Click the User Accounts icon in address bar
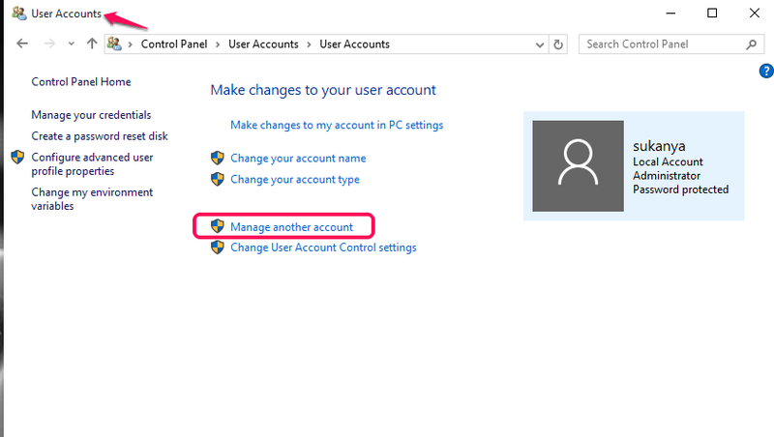Image resolution: width=774 pixels, height=437 pixels. click(114, 44)
